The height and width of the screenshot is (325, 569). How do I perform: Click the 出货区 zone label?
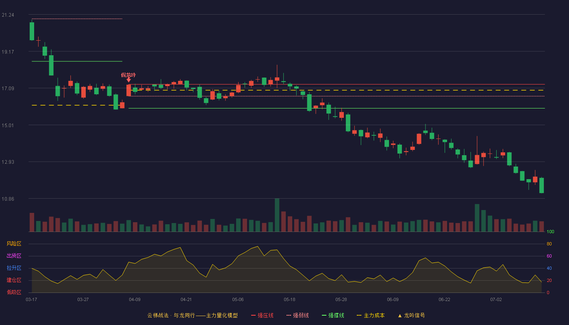coord(14,256)
